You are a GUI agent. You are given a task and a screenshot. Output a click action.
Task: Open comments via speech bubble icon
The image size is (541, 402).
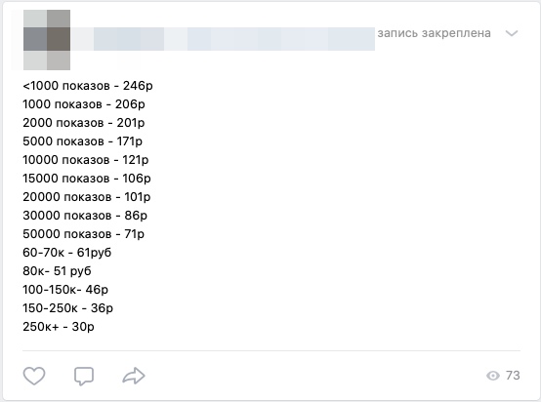click(x=84, y=376)
